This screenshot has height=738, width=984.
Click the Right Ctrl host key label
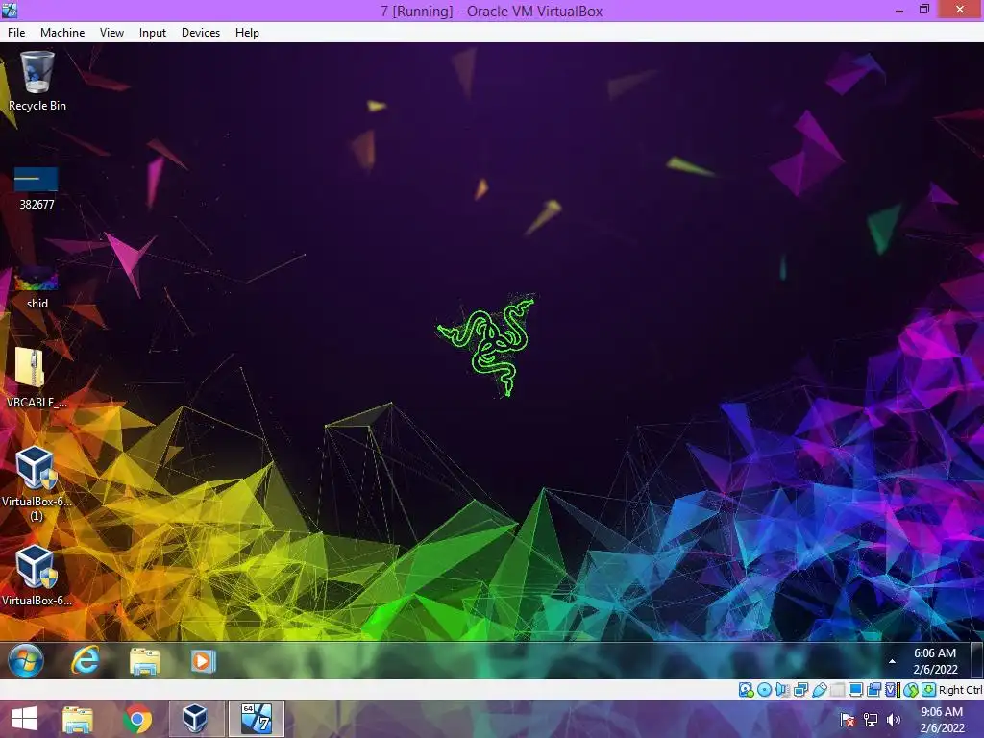pyautogui.click(x=960, y=690)
